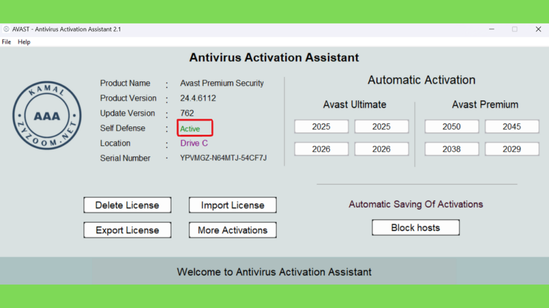The width and height of the screenshot is (549, 308).
Task: Click the right 2025 button under Avast Ultimate
Action: 382,126
